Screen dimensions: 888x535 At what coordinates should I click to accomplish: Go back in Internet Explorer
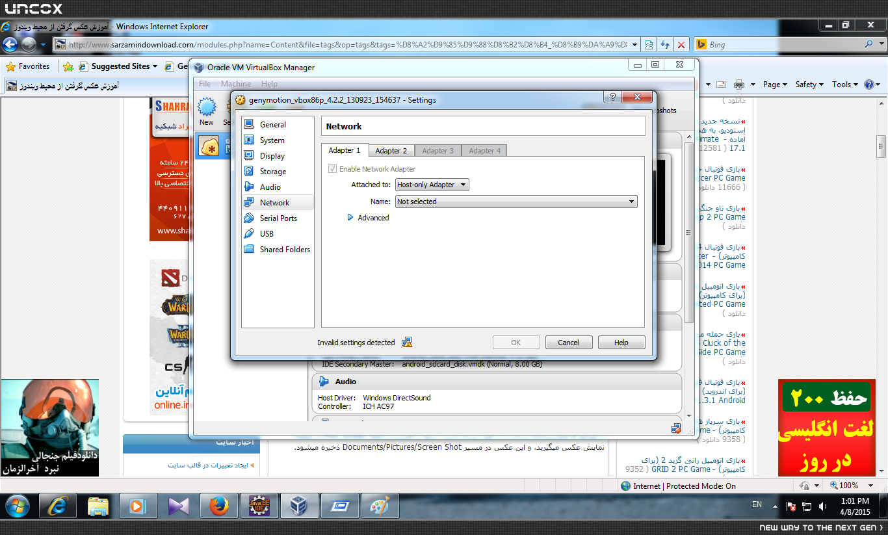point(10,44)
